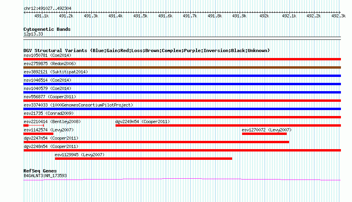Image resolution: width=352 pixels, height=202 pixels.
Task: Click the 491.1k ruler tick label
Action: pos(42,16)
